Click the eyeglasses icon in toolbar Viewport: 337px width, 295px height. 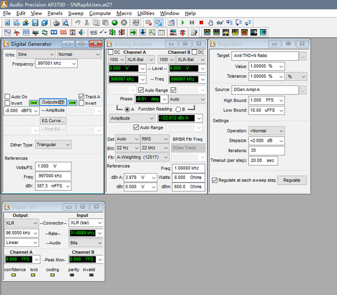pyautogui.click(x=220, y=22)
